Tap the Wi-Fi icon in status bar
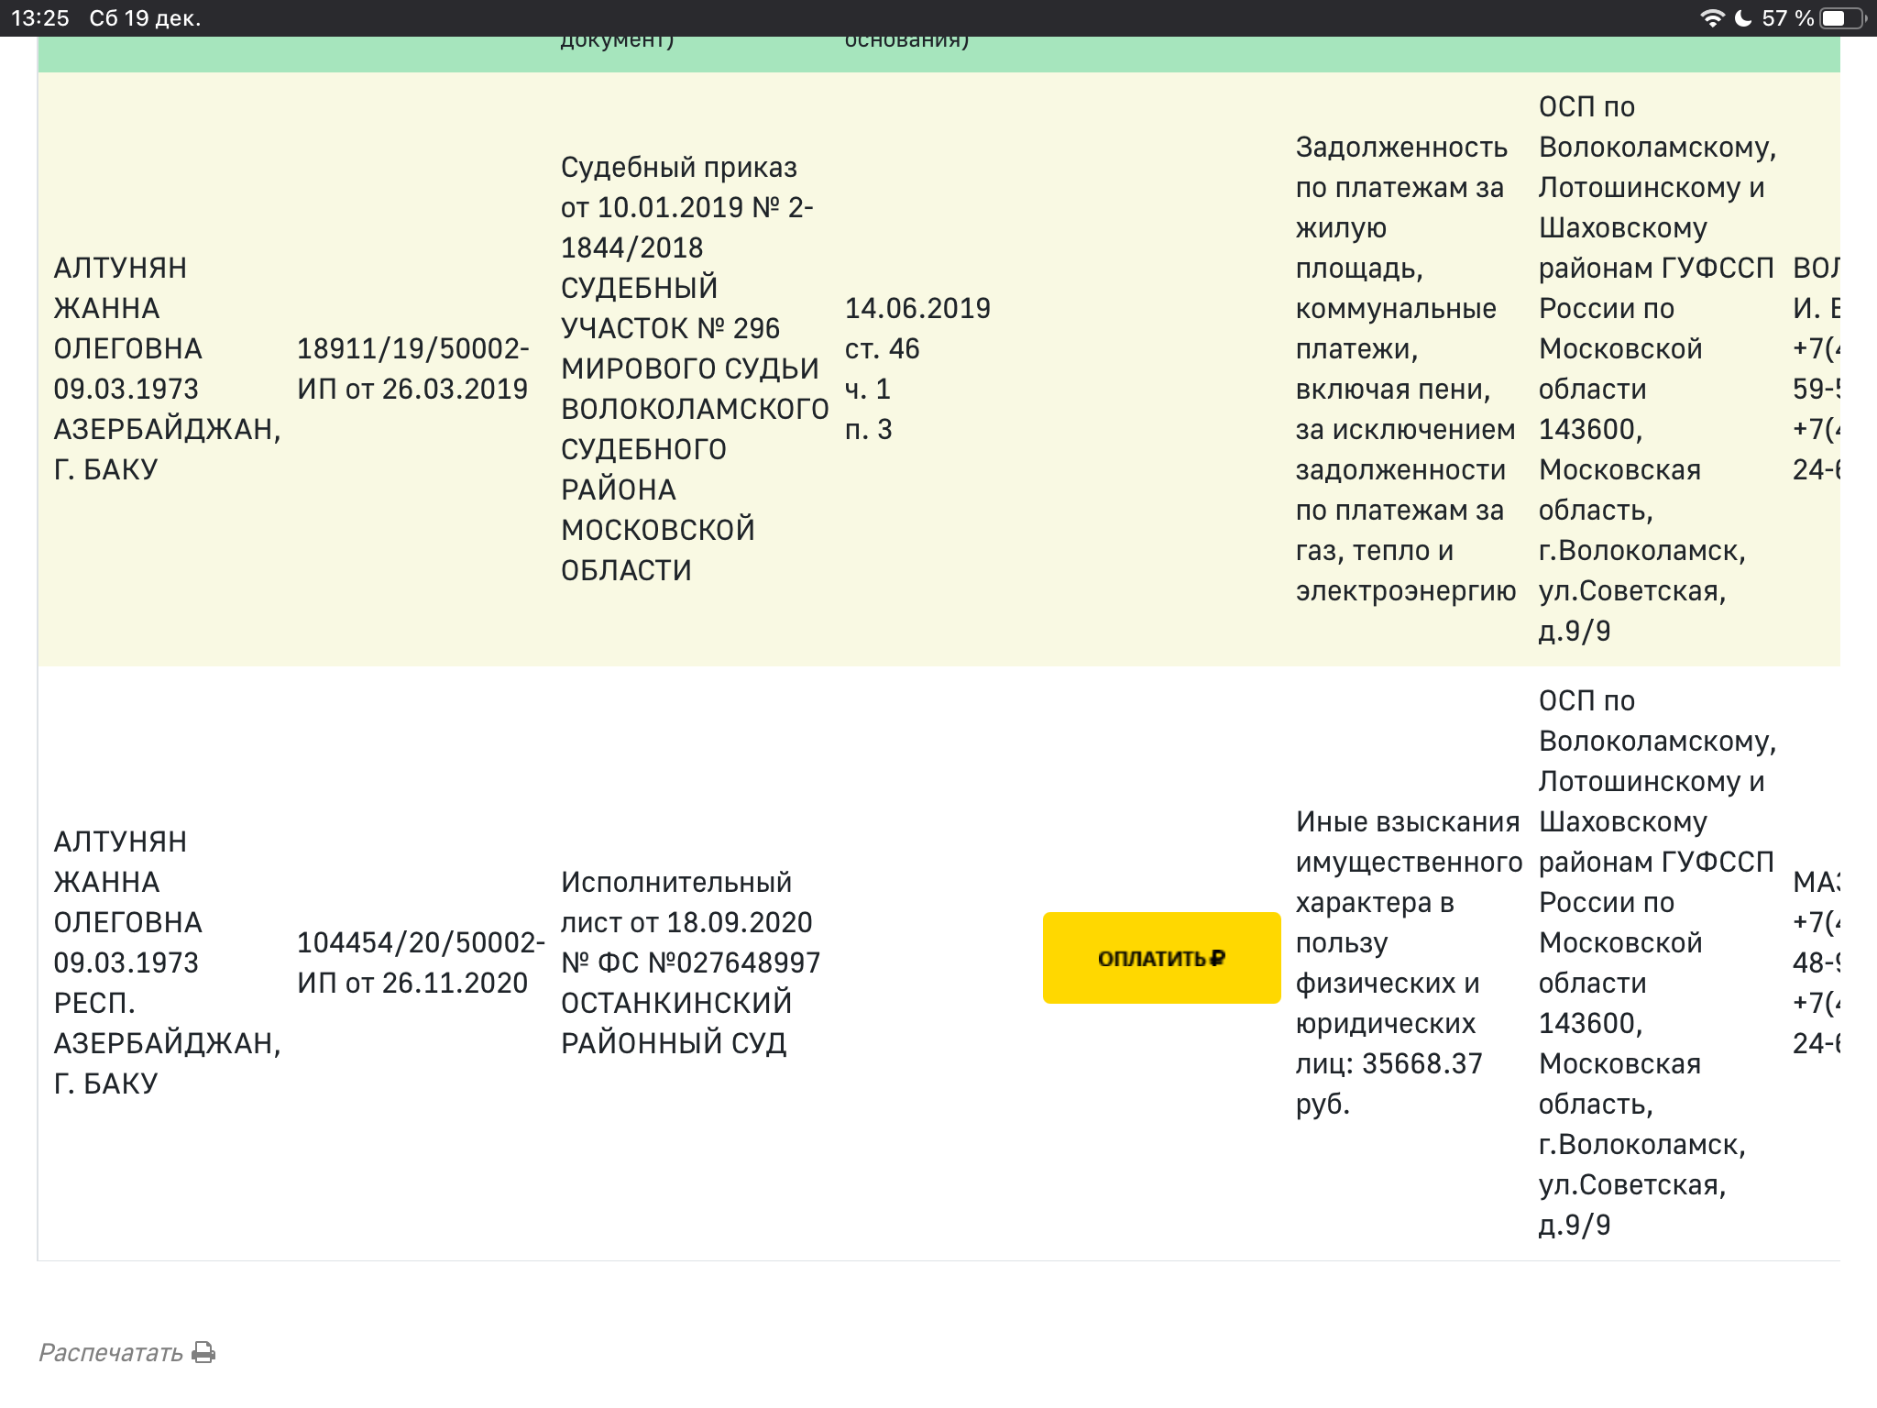Screen dimensions: 1877x1408 pyautogui.click(x=1711, y=18)
